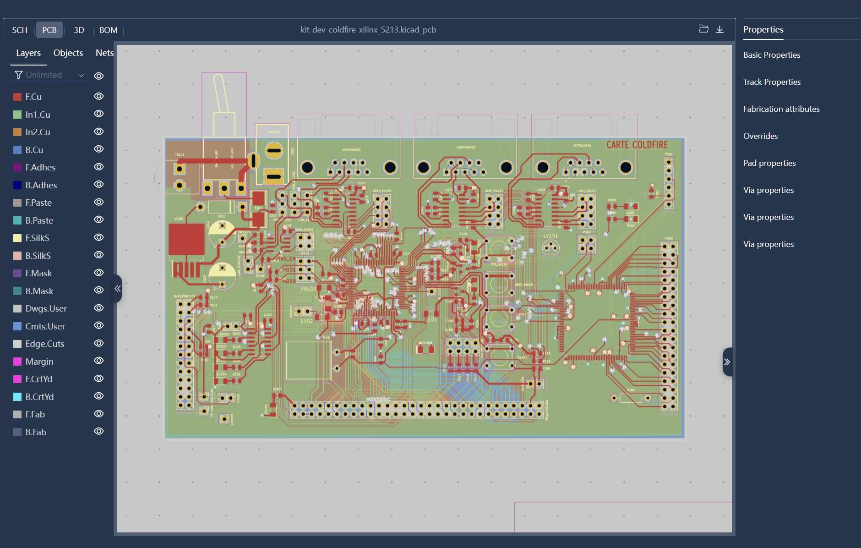
Task: Toggle B.Fab layer eye icon
Action: pos(98,431)
